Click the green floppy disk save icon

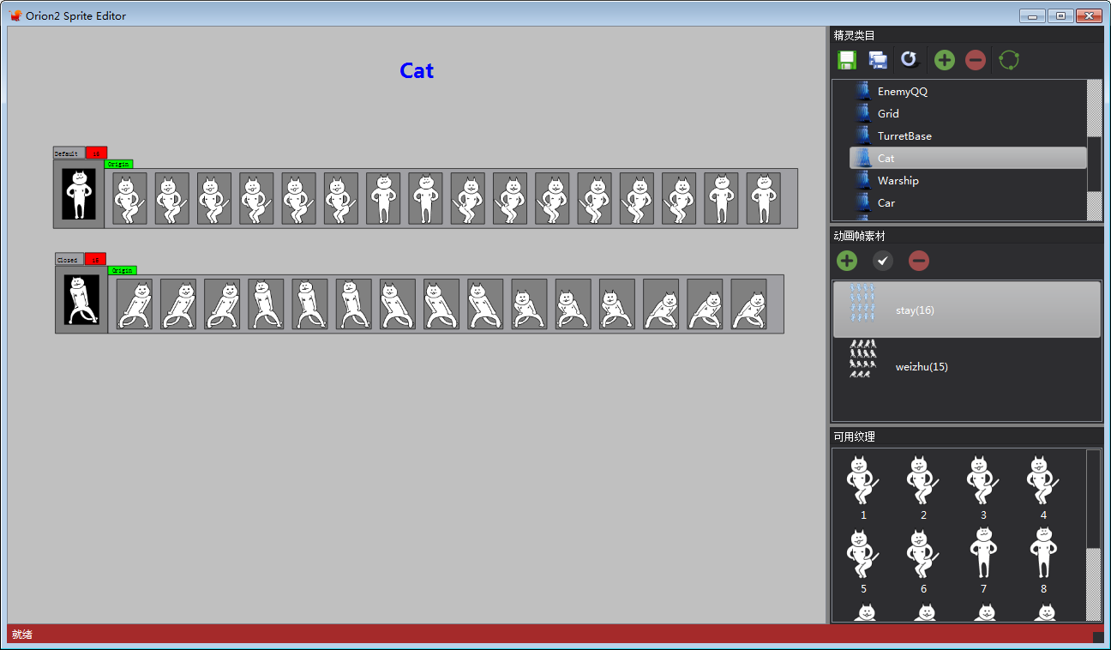click(847, 60)
